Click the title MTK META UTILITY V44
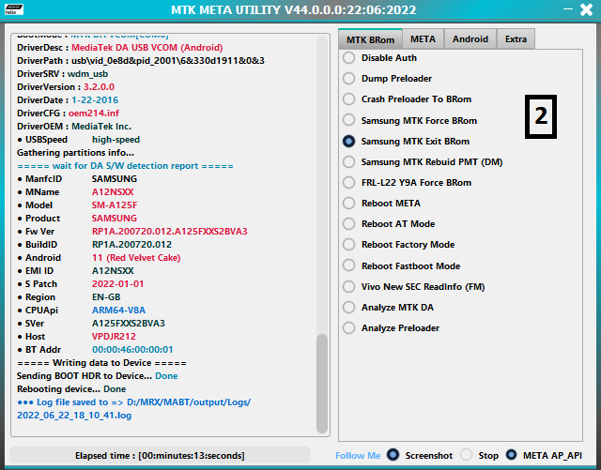Screen dimensions: 601x470 click(294, 9)
